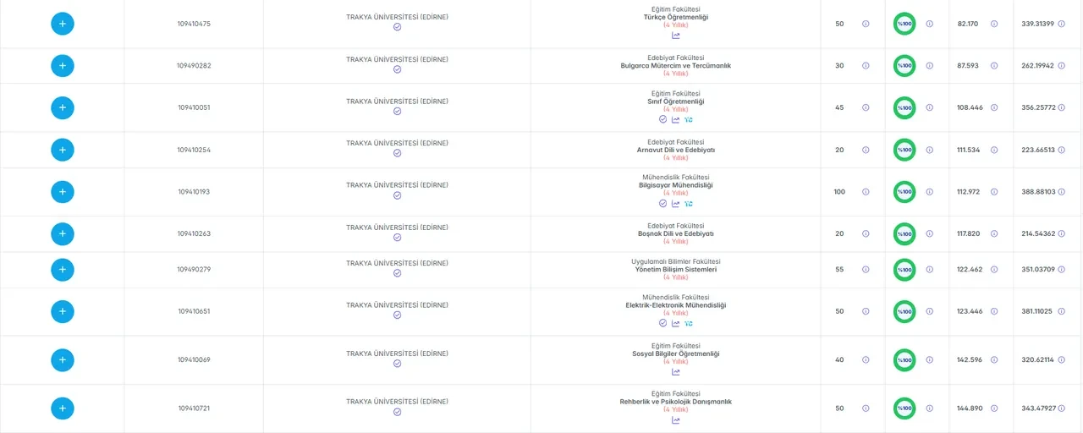The height and width of the screenshot is (433, 1083).
Task: Click the checkmark badge under Sınıf Öğretmenliği
Action: (663, 119)
